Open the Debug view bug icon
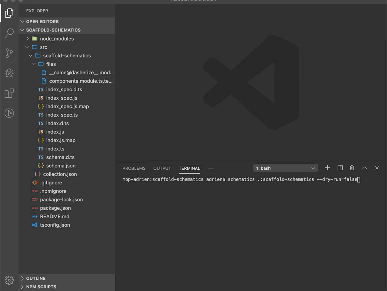Screen dimensions: 387x291 point(9,73)
